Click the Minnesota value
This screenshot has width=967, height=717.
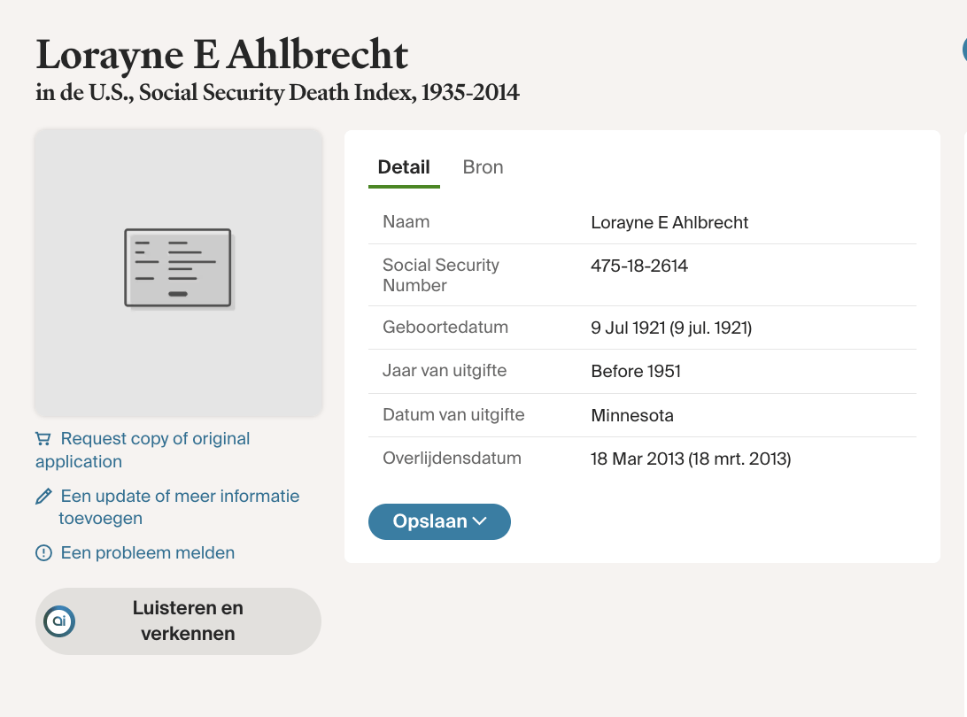632,415
